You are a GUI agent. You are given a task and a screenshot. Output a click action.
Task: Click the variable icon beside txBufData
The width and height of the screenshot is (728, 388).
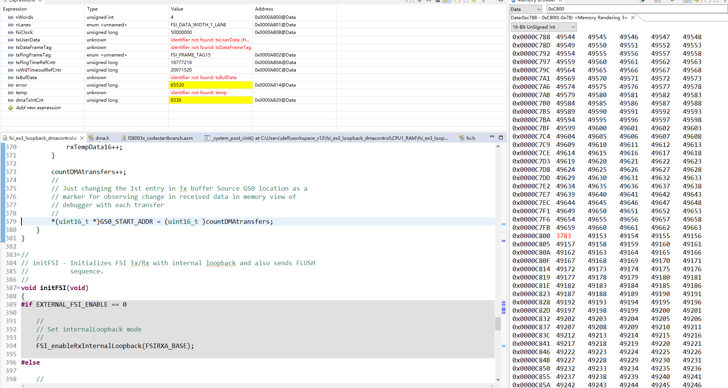click(11, 78)
